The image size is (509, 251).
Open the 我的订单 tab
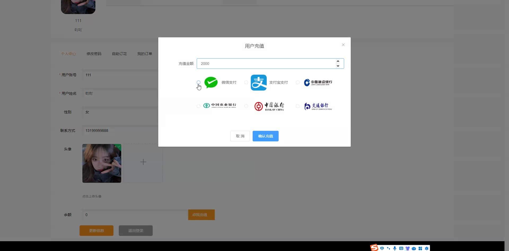[x=145, y=54]
